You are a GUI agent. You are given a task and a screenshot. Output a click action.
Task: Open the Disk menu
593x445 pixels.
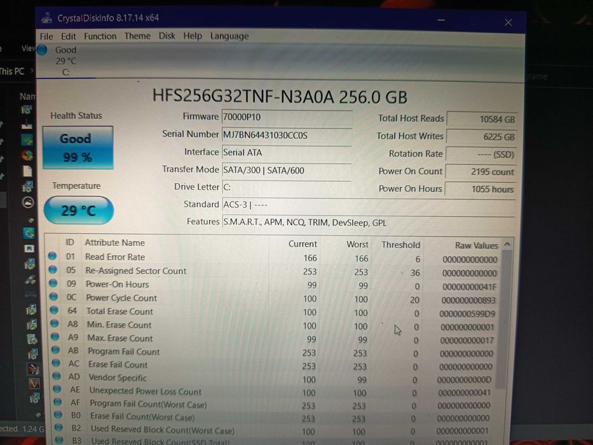[x=167, y=36]
